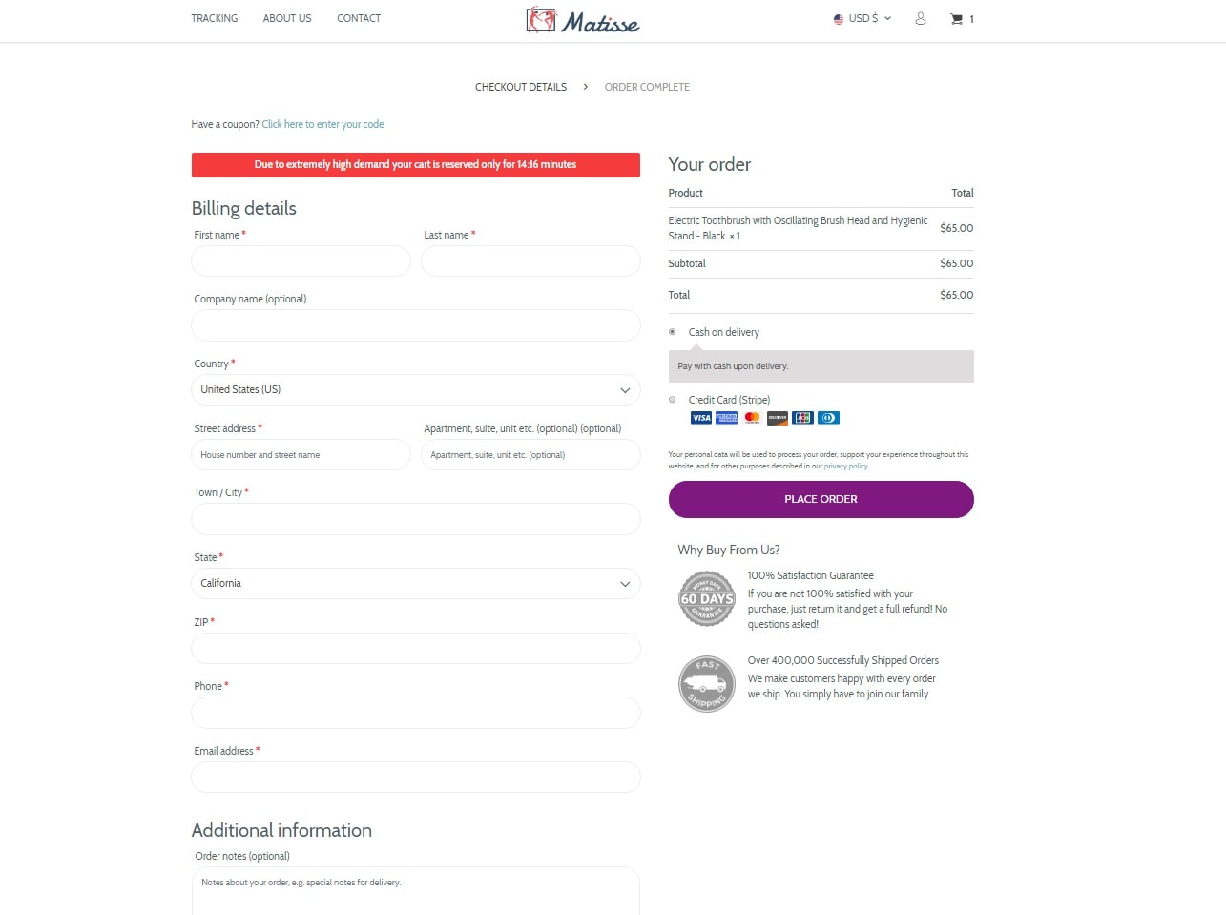
Task: Open the USD $ currency selector
Action: [x=862, y=18]
